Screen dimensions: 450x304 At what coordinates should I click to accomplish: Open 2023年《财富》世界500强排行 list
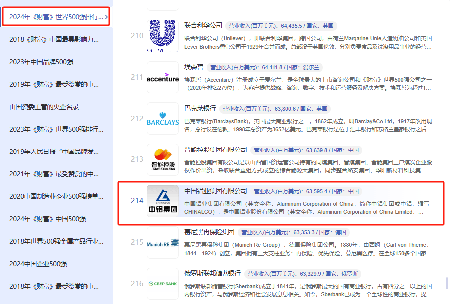pyautogui.click(x=56, y=129)
